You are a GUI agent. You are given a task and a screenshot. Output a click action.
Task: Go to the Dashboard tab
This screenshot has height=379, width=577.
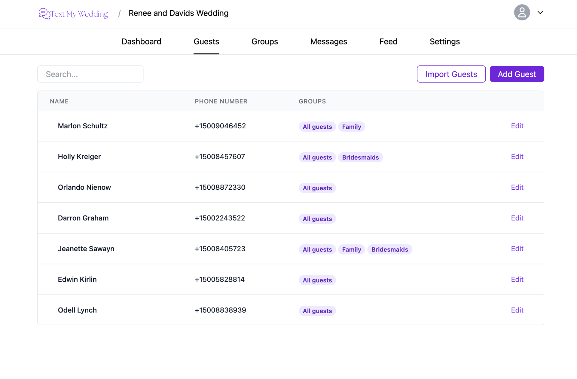[x=141, y=41]
